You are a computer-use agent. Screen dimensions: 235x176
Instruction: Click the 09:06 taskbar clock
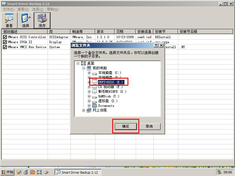click(x=228, y=172)
